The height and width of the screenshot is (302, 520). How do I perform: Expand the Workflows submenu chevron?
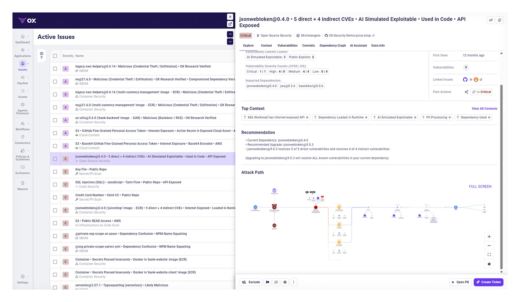[x=28, y=123]
